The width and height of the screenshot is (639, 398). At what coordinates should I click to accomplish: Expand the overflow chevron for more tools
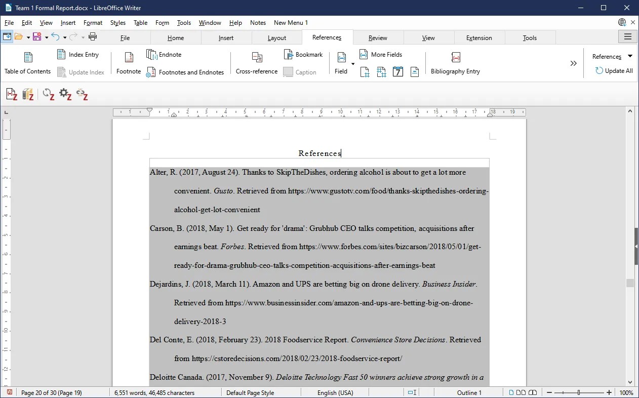point(573,63)
